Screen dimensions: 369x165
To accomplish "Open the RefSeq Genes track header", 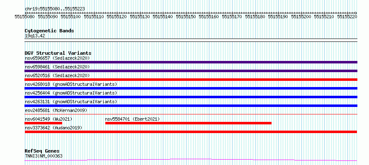I will [x=42, y=151].
